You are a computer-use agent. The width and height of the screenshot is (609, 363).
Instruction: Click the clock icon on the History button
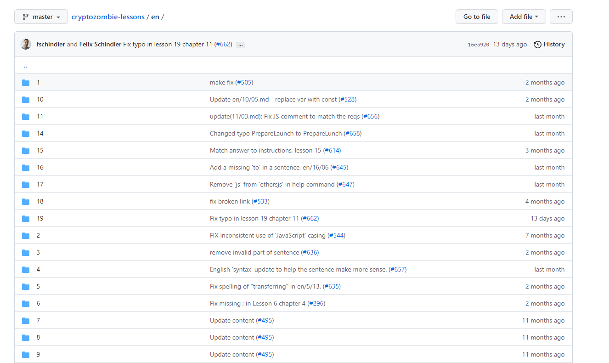point(537,44)
